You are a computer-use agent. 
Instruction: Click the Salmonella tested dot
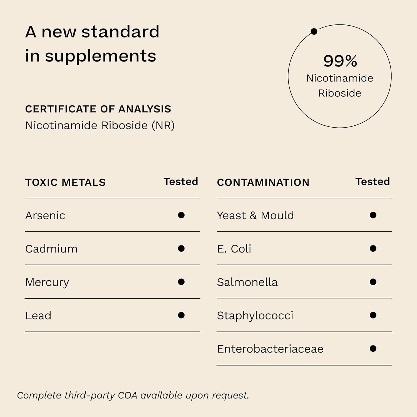coord(373,282)
